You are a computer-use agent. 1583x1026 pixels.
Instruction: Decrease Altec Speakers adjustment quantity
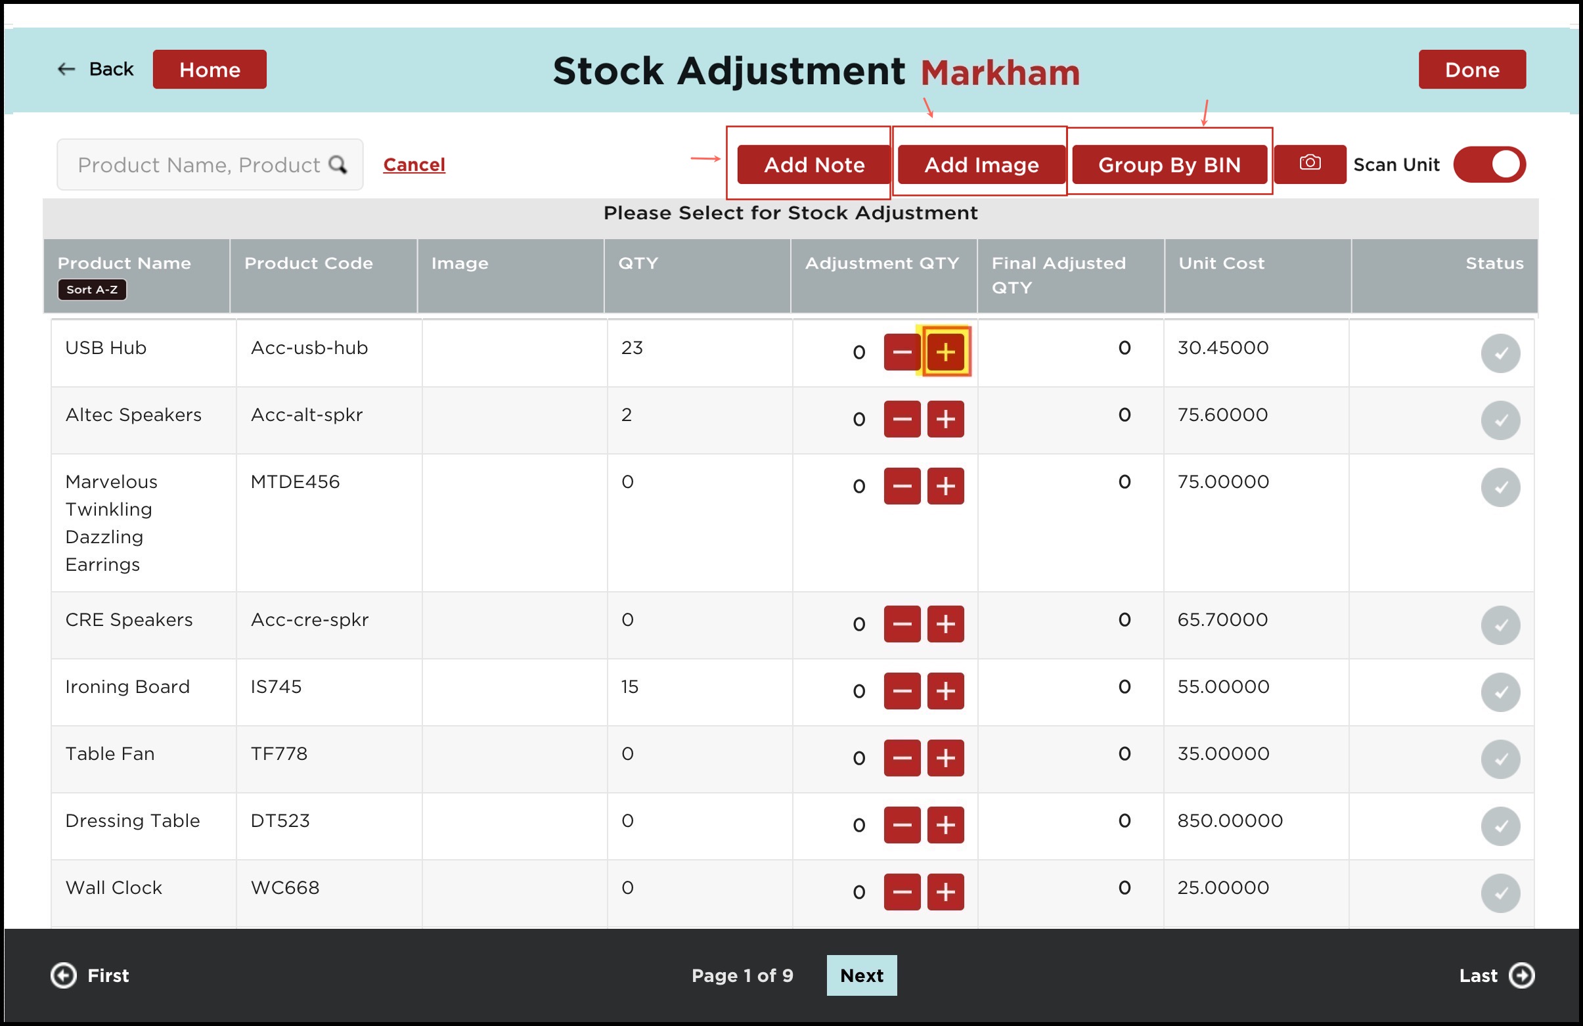pos(901,419)
